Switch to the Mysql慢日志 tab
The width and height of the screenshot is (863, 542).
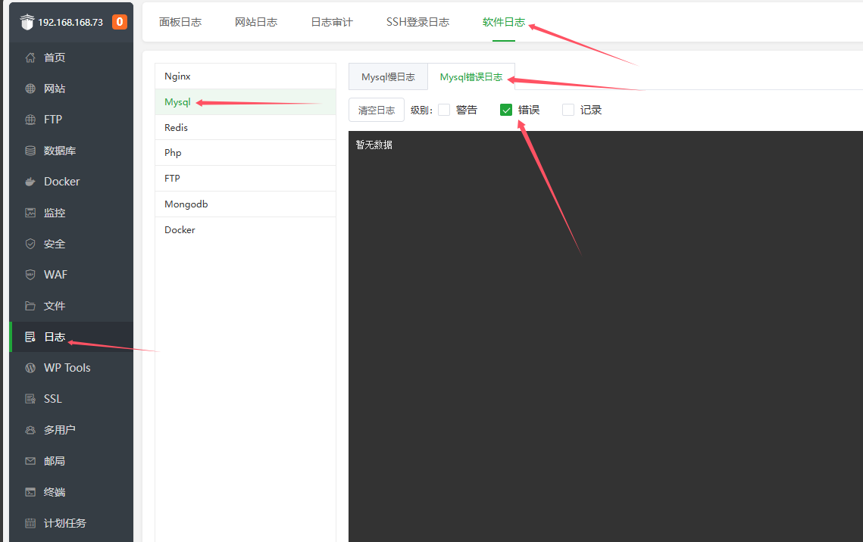click(388, 77)
